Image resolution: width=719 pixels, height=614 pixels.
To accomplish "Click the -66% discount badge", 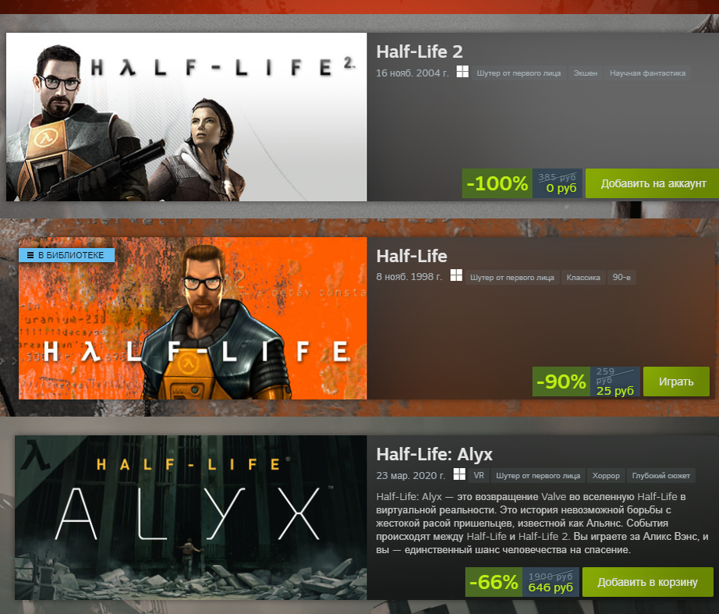I will click(x=494, y=582).
